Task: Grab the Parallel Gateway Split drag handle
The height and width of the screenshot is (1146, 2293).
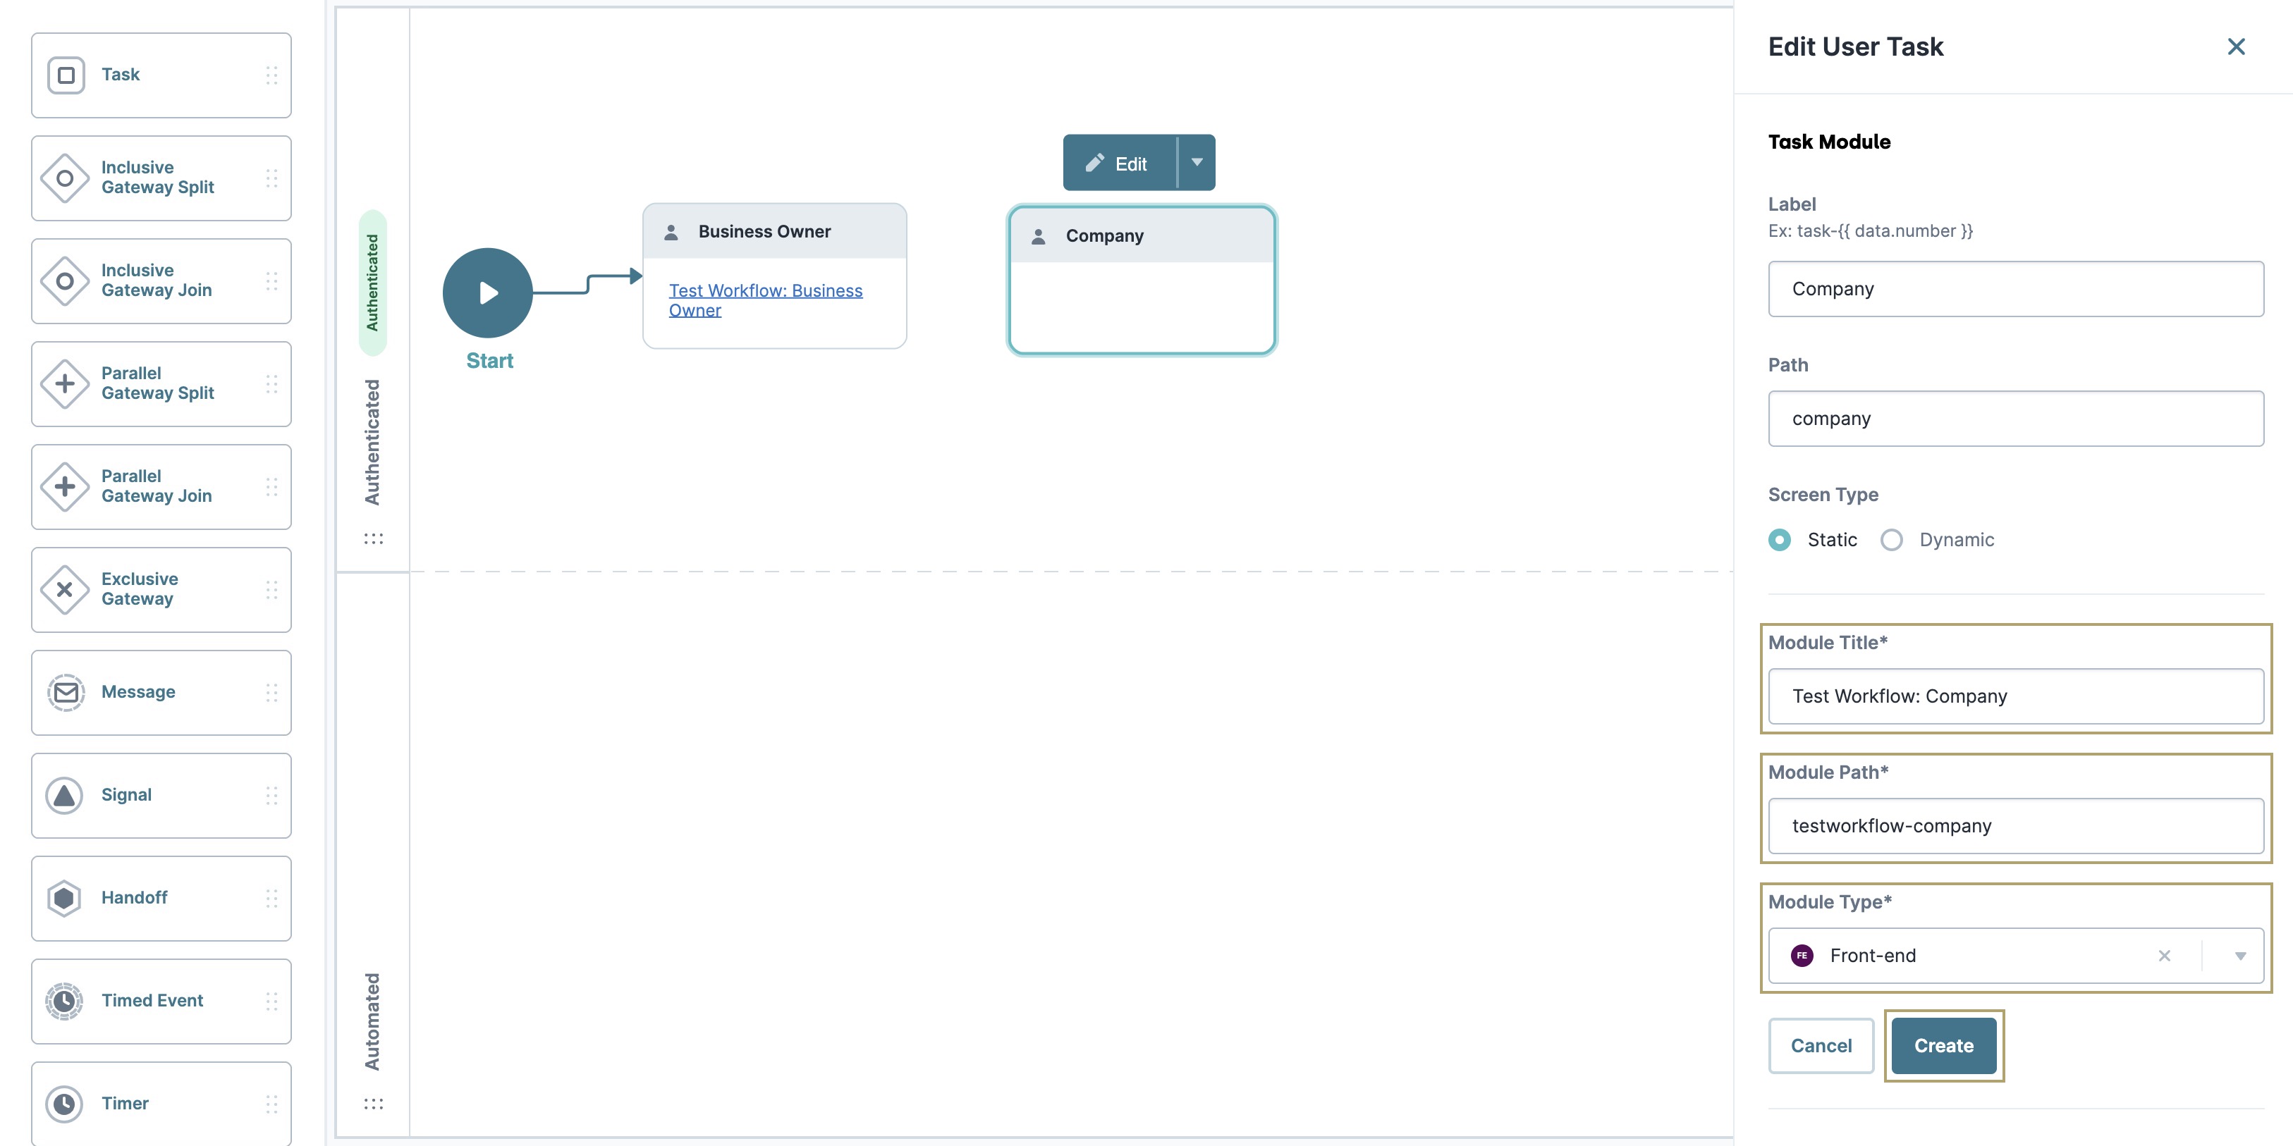Action: [271, 383]
